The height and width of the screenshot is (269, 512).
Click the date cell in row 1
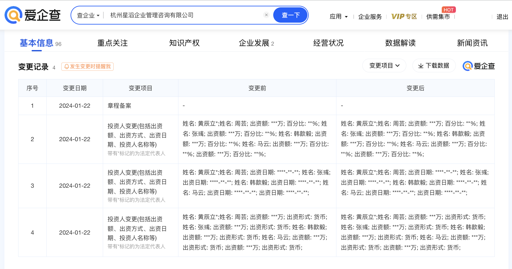75,106
